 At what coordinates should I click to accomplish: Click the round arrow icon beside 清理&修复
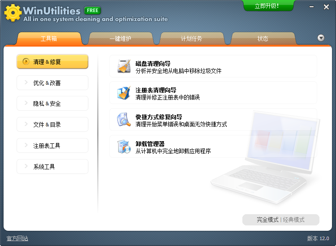pos(26,62)
